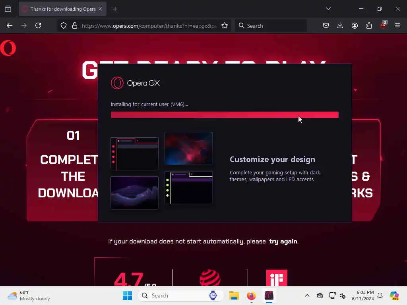Reload the current page
The height and width of the screenshot is (305, 407).
(38, 26)
